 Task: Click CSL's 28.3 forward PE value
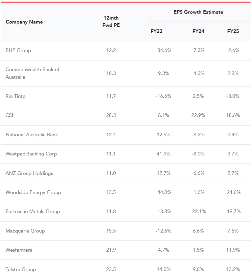pyautogui.click(x=111, y=115)
